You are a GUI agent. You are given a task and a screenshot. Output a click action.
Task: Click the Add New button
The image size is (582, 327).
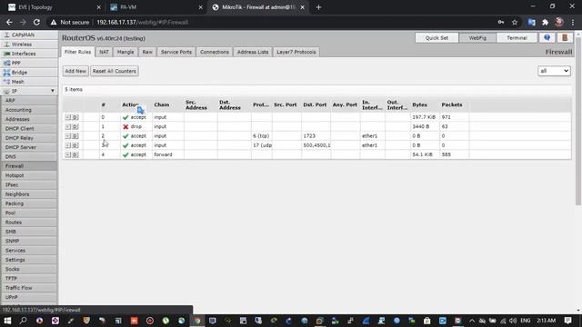coord(75,71)
